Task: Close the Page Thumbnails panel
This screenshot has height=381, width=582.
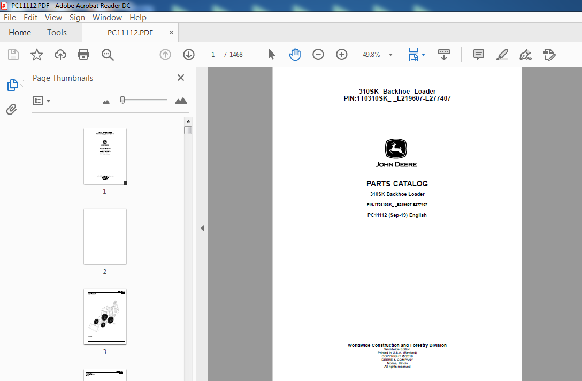Action: click(x=181, y=78)
